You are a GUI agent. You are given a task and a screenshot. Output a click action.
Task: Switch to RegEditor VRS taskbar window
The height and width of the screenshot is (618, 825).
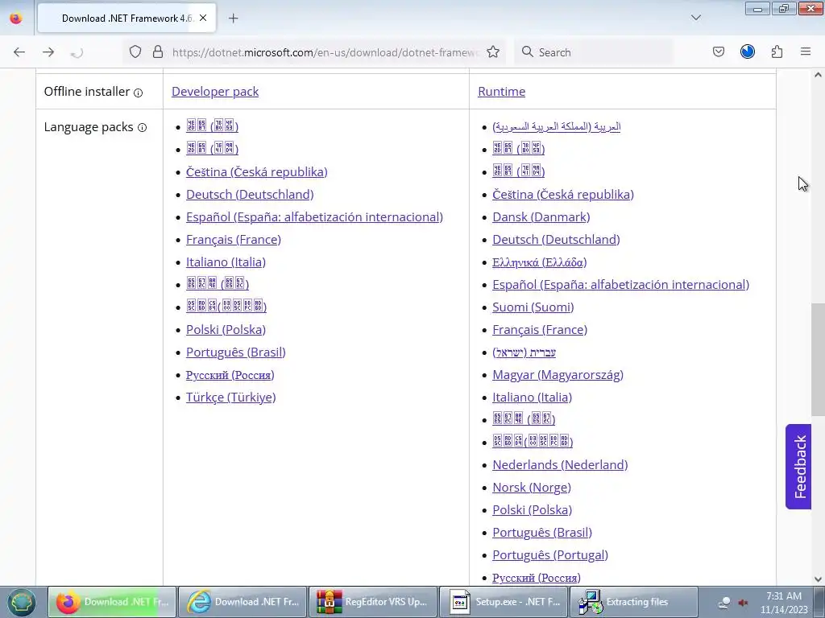coord(373,602)
